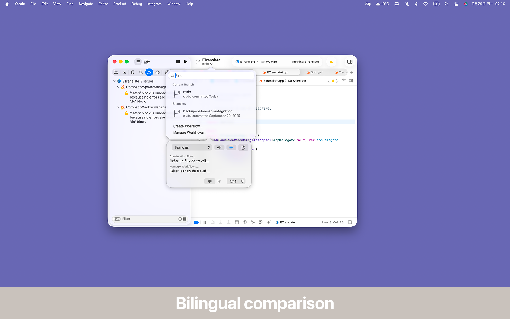Collapse the CompactPopoverManager issue group

pyautogui.click(x=118, y=87)
